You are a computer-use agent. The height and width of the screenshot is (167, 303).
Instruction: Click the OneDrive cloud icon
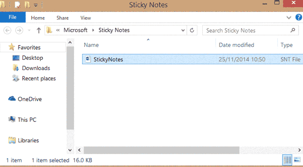tap(12, 99)
